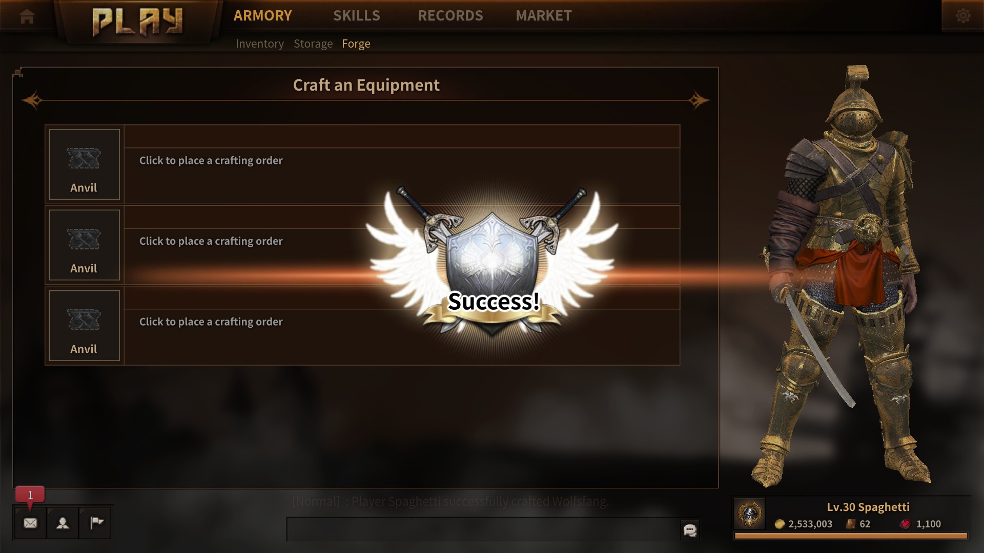Screen dimensions: 984x553
Task: Click the PLAY button
Action: (138, 22)
